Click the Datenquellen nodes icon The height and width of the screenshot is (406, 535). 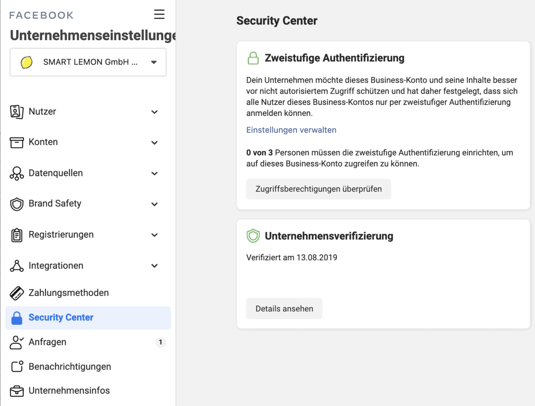point(16,173)
